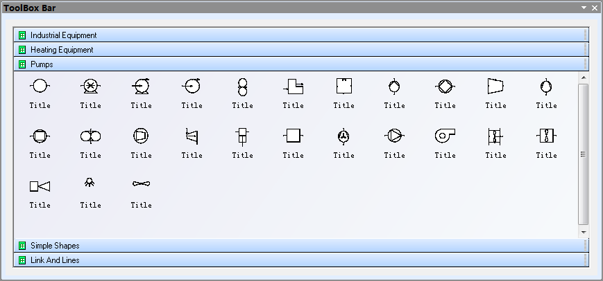Screen dimensions: 603x281
Task: Click the scrollbar down arrow in Pumps list
Action: (x=583, y=232)
